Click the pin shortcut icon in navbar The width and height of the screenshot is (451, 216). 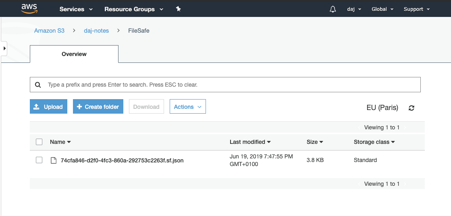click(x=179, y=9)
